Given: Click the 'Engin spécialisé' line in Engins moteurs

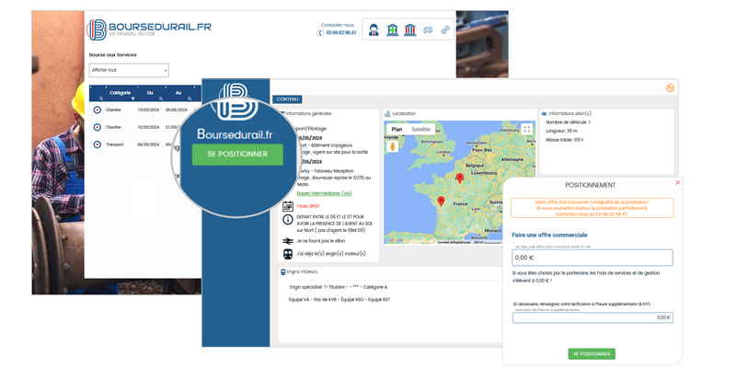Looking at the screenshot, I should click(339, 287).
